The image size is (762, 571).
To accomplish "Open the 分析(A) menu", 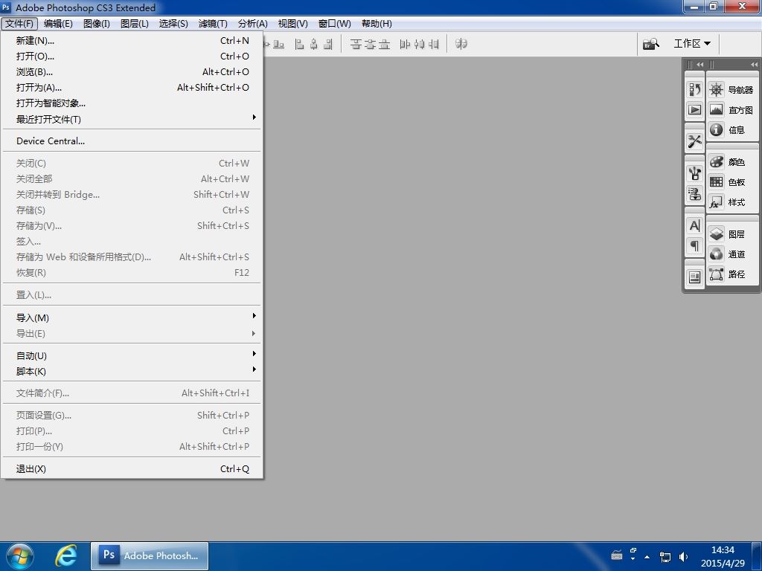I will 253,23.
